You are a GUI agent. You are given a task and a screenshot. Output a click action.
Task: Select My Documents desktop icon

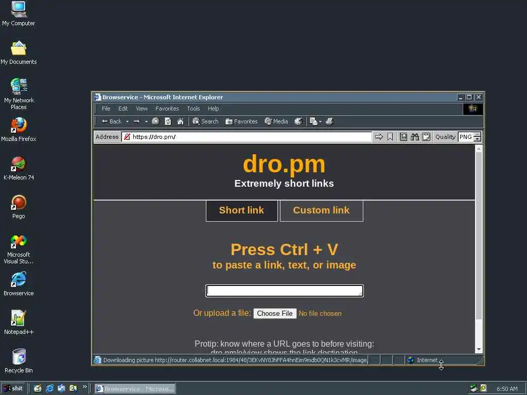click(x=19, y=52)
